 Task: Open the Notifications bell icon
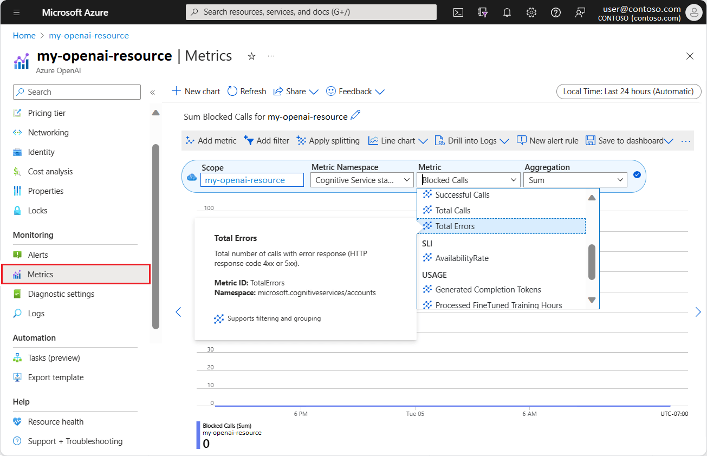507,12
